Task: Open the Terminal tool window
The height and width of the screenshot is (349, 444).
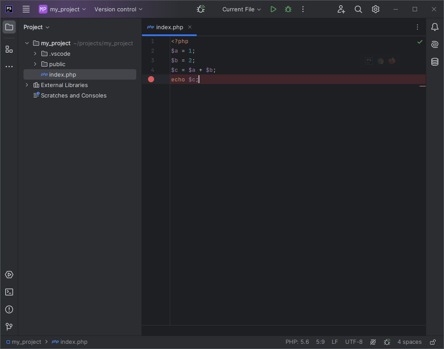Action: pos(9,292)
